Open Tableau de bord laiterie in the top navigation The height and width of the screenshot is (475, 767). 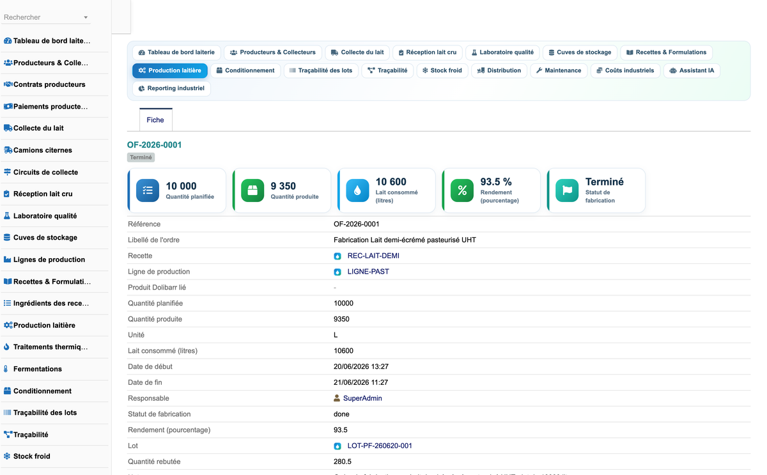pyautogui.click(x=176, y=52)
